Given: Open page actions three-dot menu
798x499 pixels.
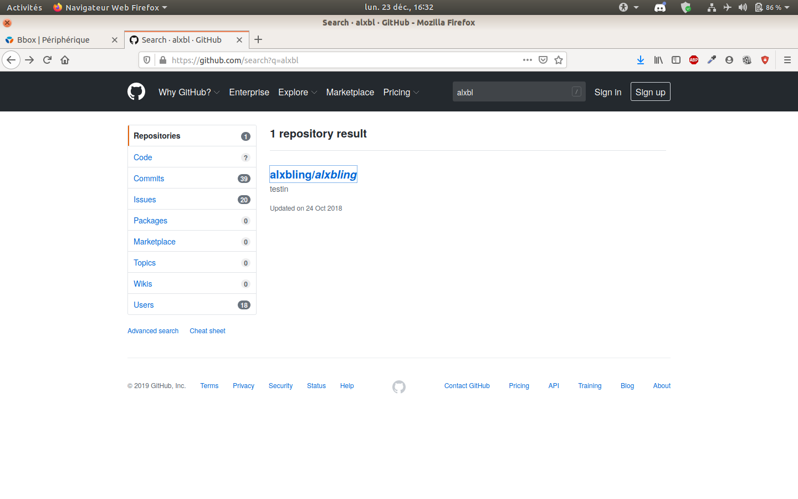Looking at the screenshot, I should (528, 60).
